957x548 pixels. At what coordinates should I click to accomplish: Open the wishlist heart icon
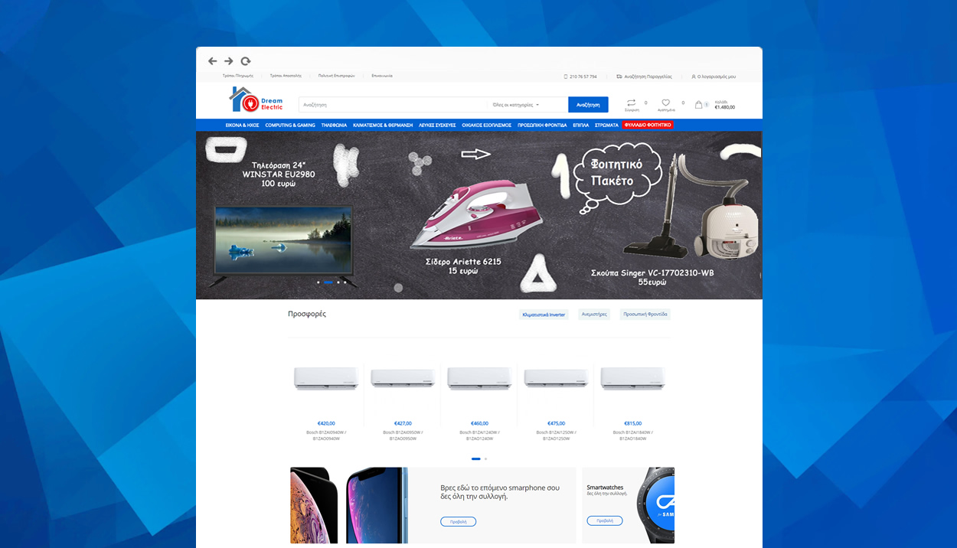point(665,103)
